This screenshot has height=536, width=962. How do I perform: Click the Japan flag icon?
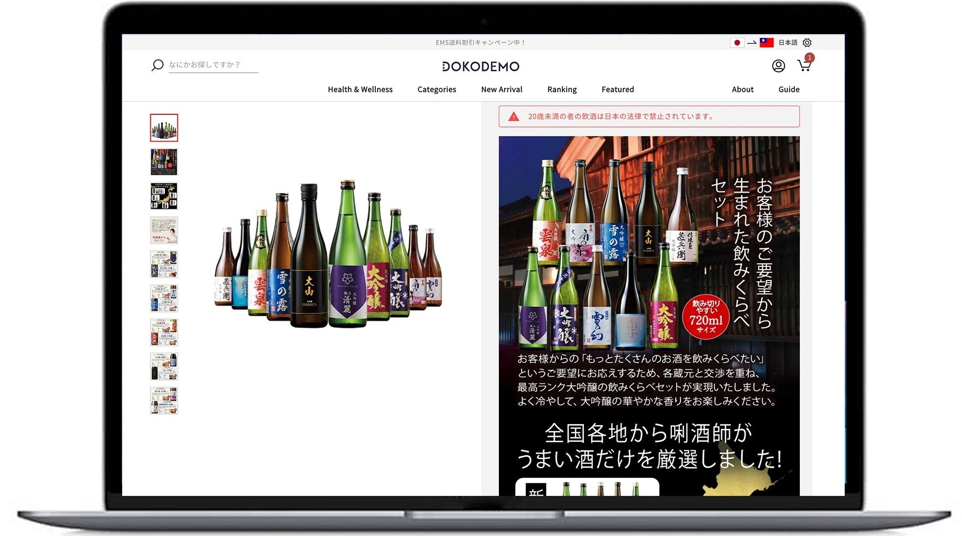[737, 43]
